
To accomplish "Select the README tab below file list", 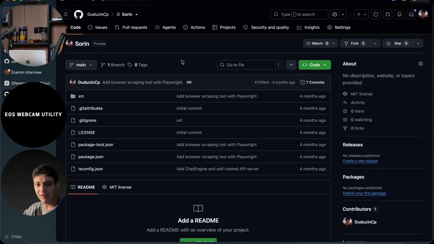I will [83, 187].
